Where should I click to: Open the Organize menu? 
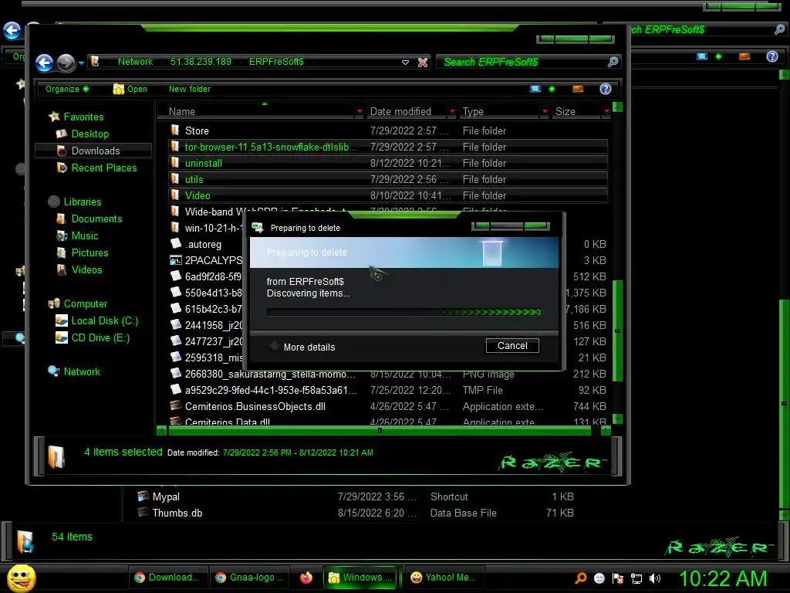[66, 90]
